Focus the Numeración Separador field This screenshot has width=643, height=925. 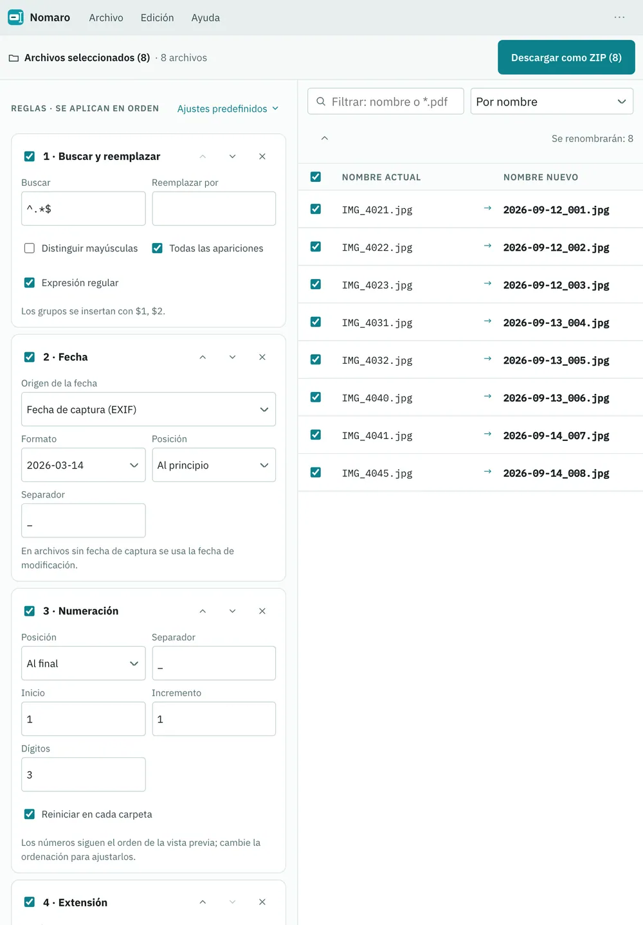(x=213, y=663)
